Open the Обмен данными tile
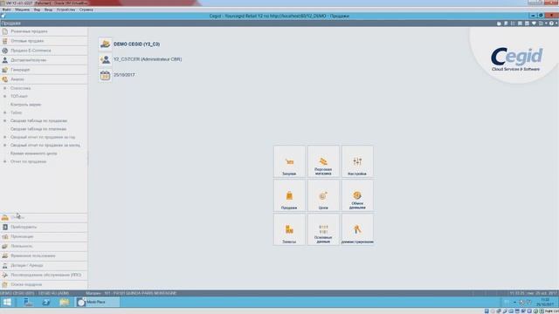This screenshot has width=559, height=314. click(357, 195)
